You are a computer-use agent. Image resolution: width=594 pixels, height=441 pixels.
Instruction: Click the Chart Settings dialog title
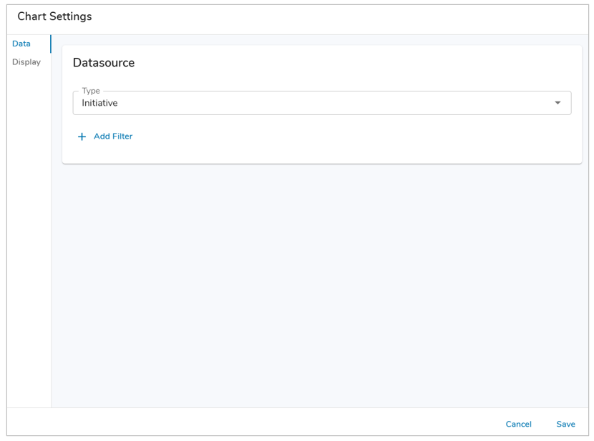click(x=54, y=16)
